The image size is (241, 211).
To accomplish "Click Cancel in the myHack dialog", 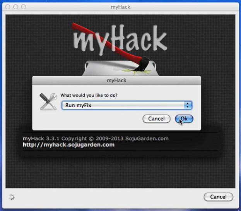I will point(156,119).
